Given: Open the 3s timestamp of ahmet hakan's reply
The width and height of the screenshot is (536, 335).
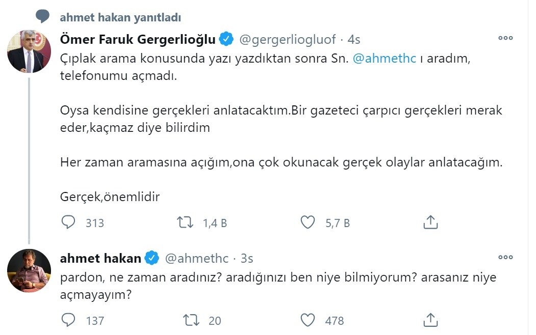Looking at the screenshot, I should [247, 258].
